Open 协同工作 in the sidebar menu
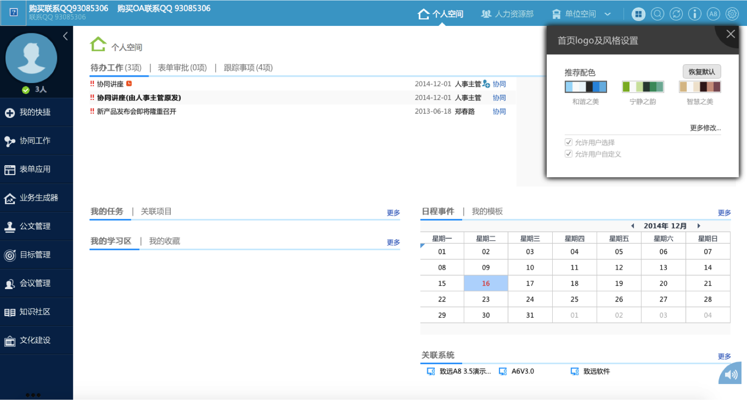747x400 pixels. (35, 141)
